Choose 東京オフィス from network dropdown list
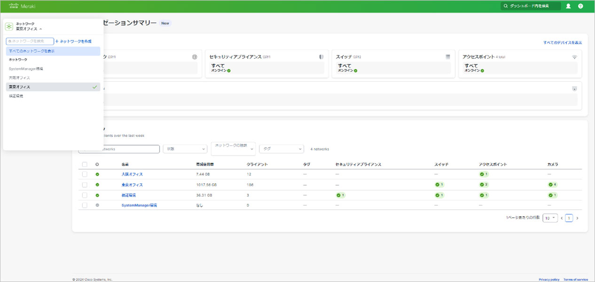Screen dimensions: 595x282 coord(53,87)
